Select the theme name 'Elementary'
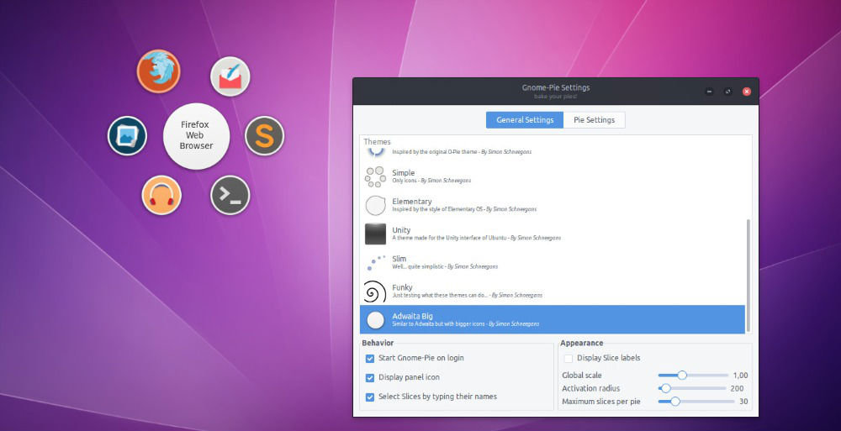Viewport: 841px width, 431px height. point(412,201)
